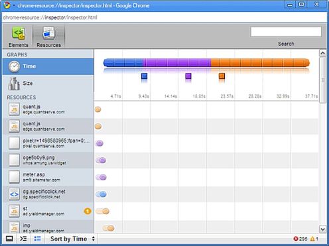Select oge5b0y9.png resource
Viewport: 329px width, 246px height.
(48, 160)
